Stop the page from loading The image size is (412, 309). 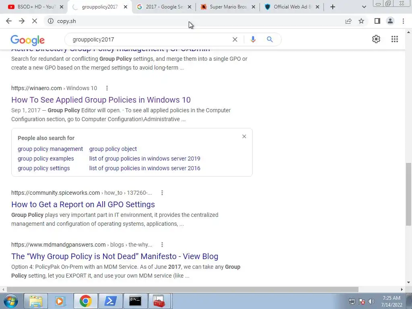35,21
